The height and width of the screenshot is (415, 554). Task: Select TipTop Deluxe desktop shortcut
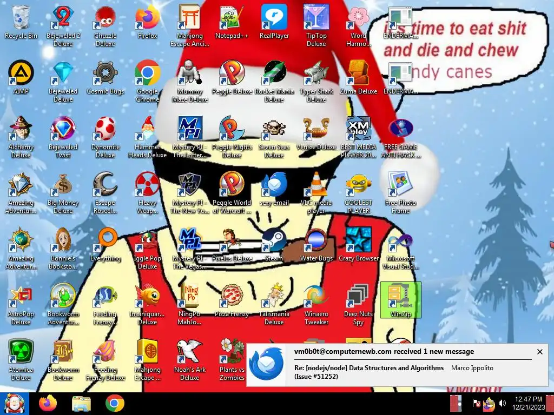coord(316,26)
